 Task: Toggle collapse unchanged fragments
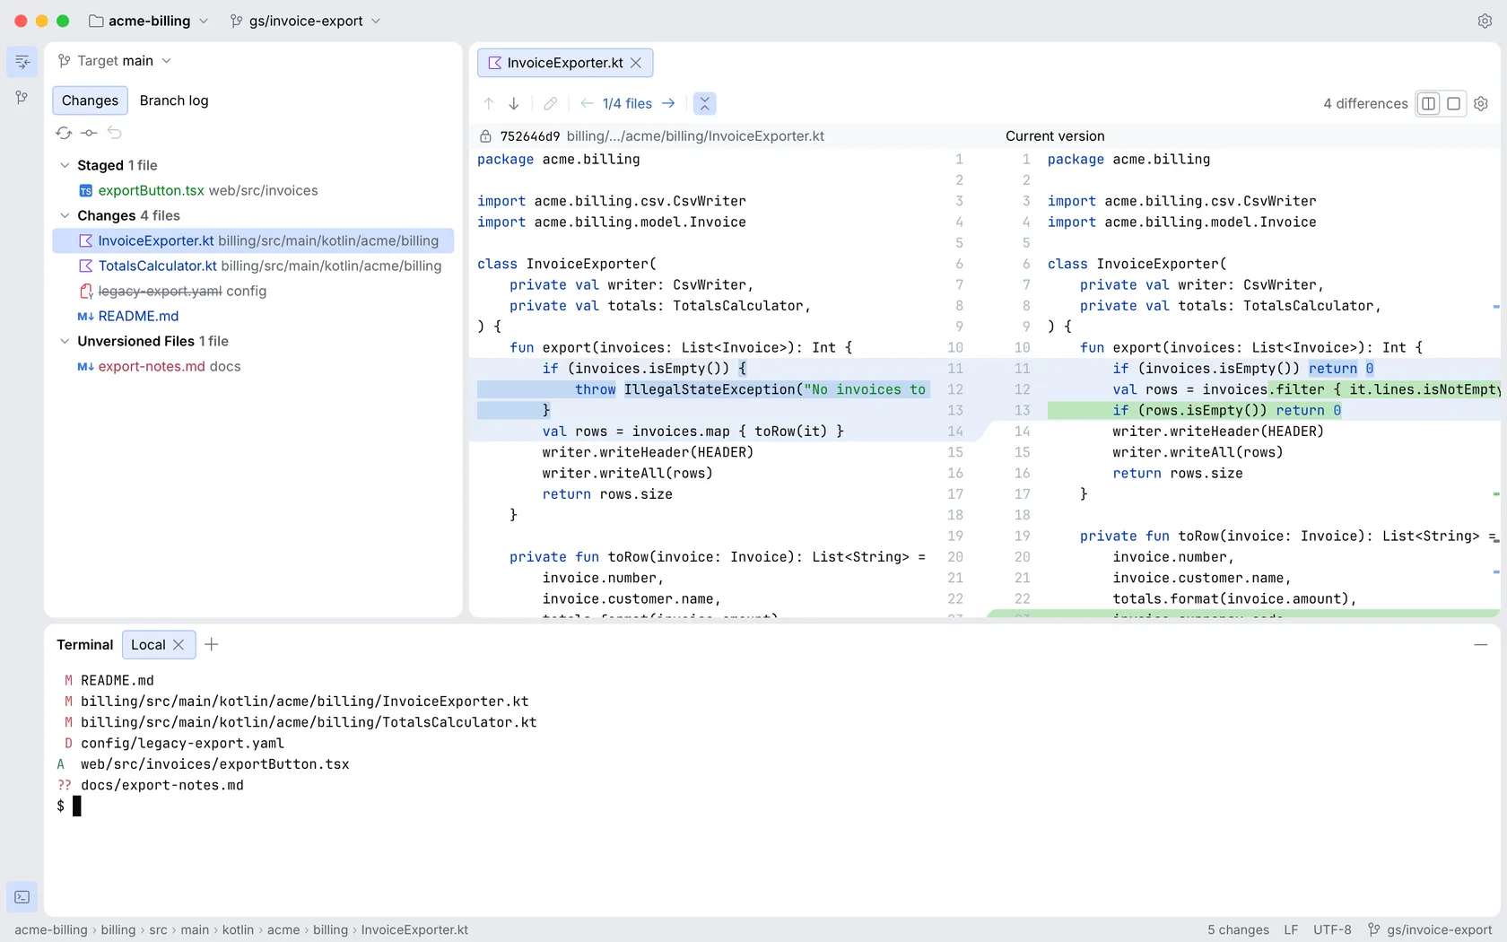click(705, 104)
